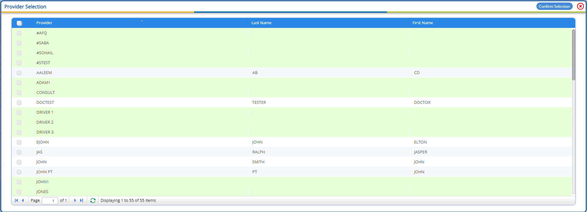
Task: Click first name DOCTOR
Action: pyautogui.click(x=422, y=103)
